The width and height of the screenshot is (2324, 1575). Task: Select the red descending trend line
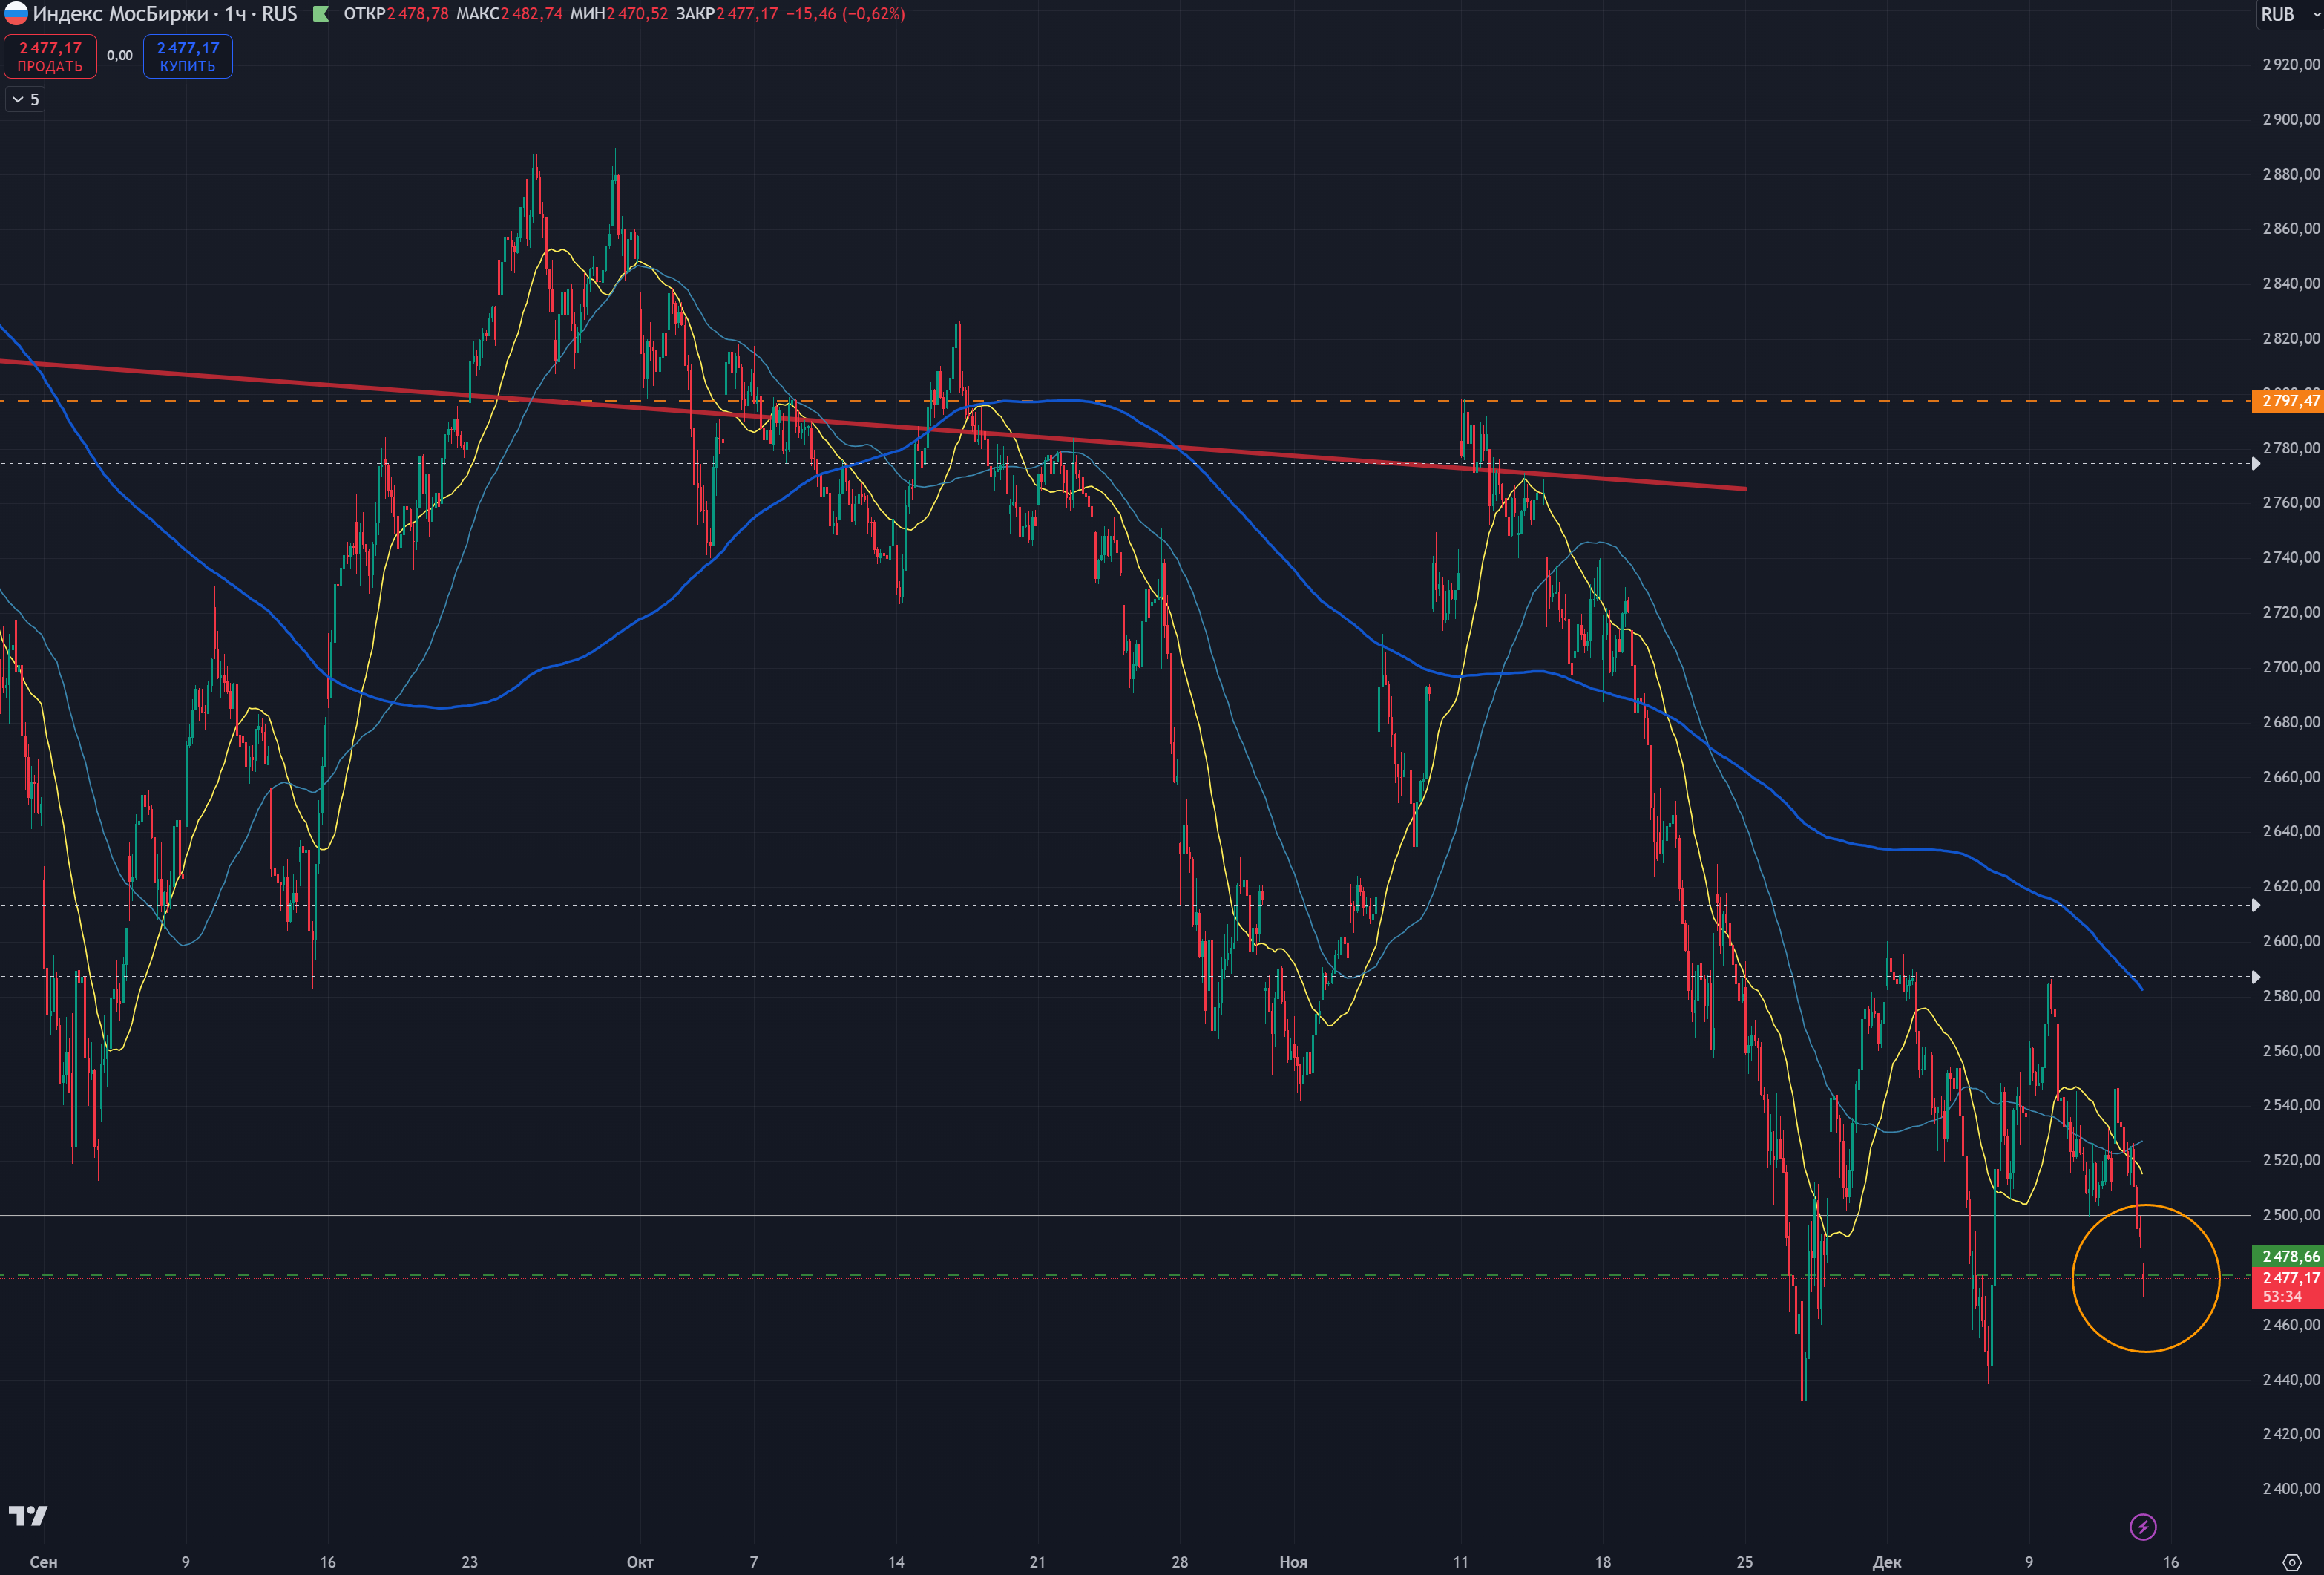pos(873,425)
